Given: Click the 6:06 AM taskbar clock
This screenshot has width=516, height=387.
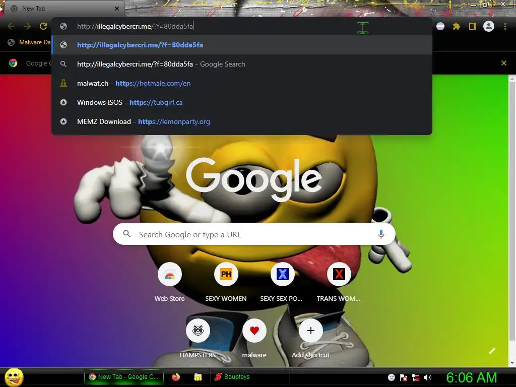Looking at the screenshot, I should point(471,377).
